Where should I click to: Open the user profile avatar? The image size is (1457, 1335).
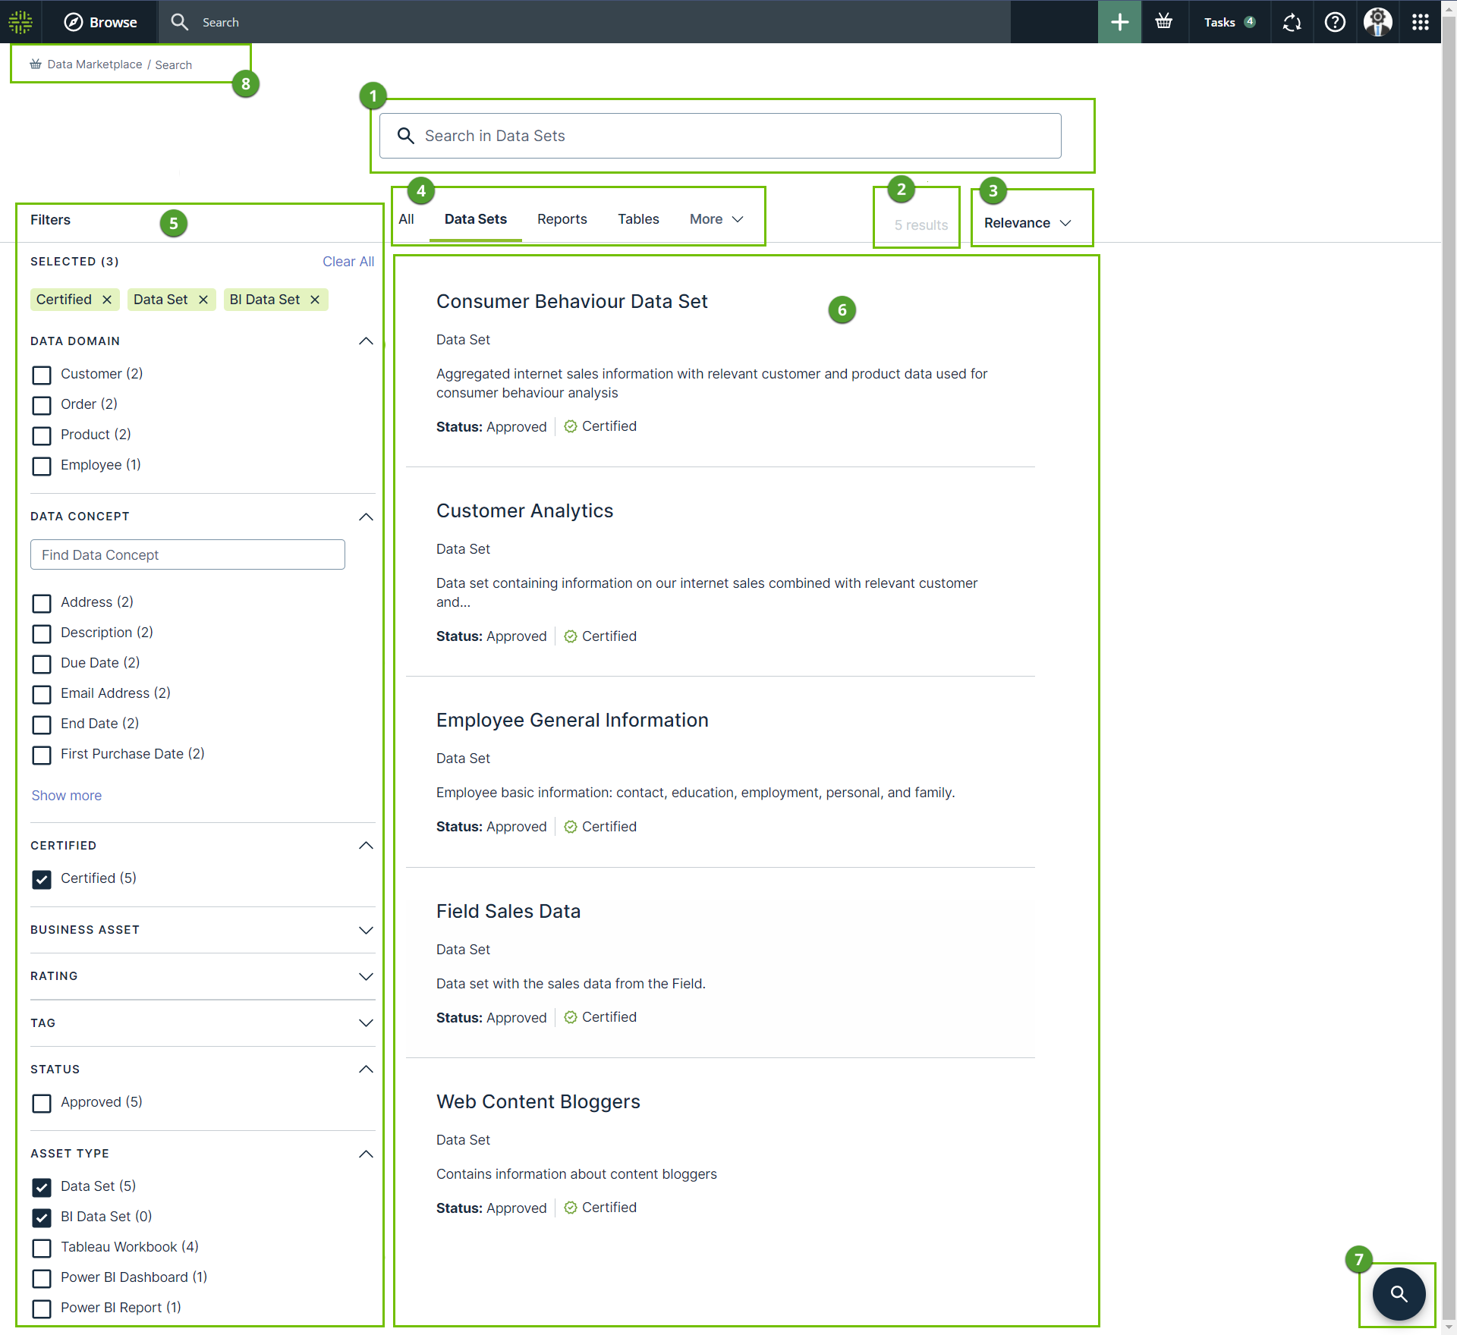click(1377, 22)
